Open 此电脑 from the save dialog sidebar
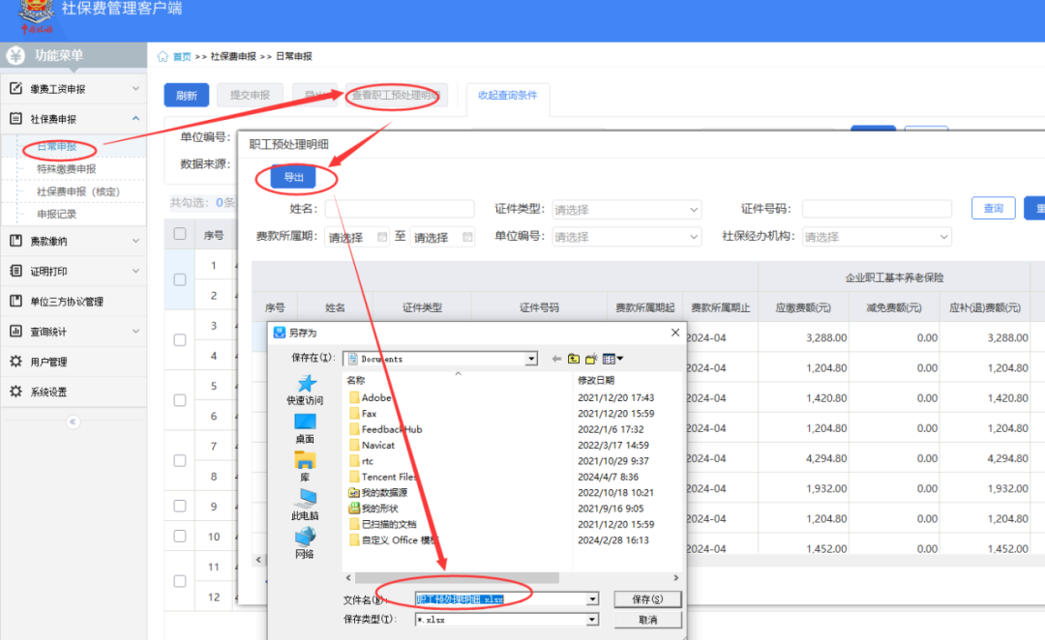The image size is (1045, 640). 305,498
